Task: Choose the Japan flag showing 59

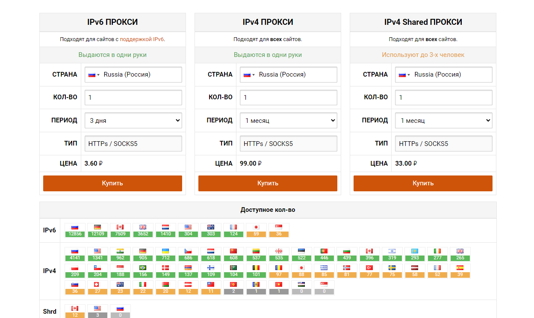Action: coord(257,230)
